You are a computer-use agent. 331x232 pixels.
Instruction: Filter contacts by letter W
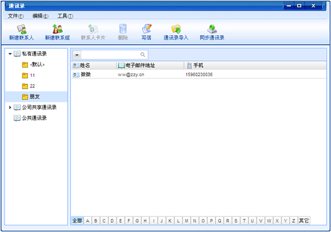[x=269, y=221]
